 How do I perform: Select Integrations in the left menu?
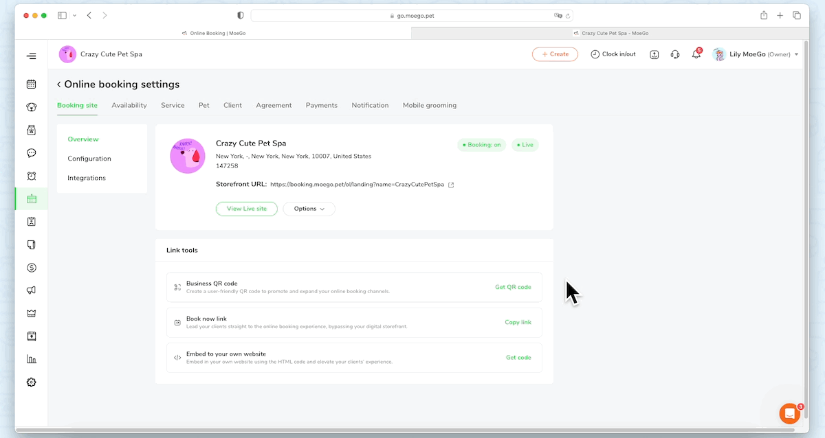87,178
